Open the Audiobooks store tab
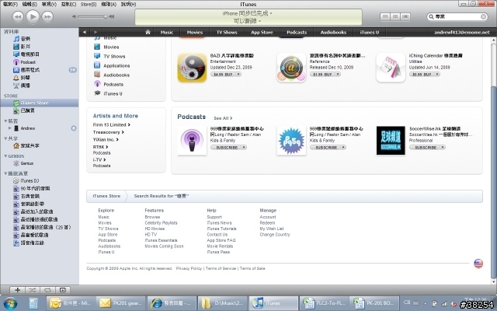Image resolution: width=497 pixels, height=311 pixels. point(333,32)
